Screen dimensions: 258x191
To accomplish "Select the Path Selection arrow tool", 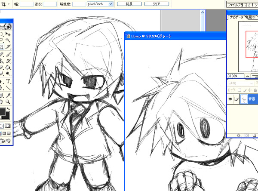I will click(x=1, y=81).
